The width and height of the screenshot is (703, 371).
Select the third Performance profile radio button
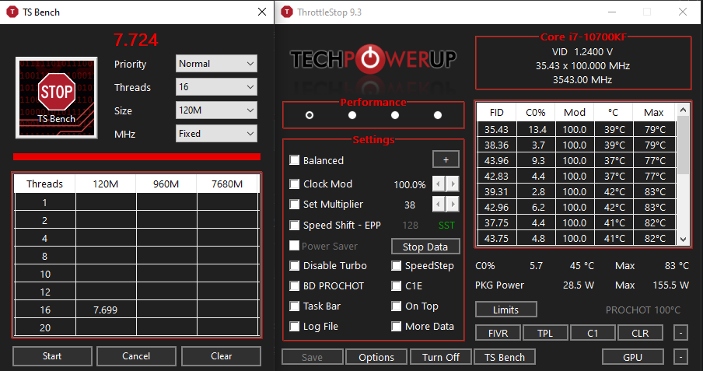[395, 115]
